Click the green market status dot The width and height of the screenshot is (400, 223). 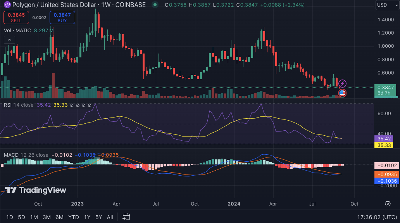pyautogui.click(x=155, y=5)
